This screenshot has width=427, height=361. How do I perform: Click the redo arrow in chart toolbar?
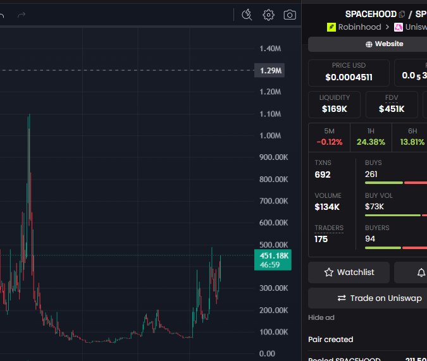[22, 15]
